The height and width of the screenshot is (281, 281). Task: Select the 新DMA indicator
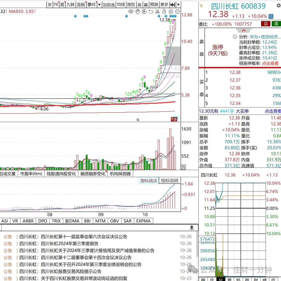coord(72,221)
